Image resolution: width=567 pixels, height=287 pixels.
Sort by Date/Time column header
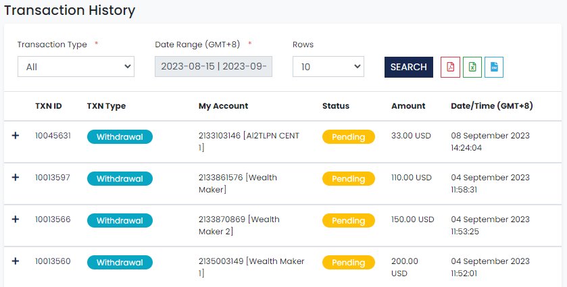pyautogui.click(x=491, y=106)
